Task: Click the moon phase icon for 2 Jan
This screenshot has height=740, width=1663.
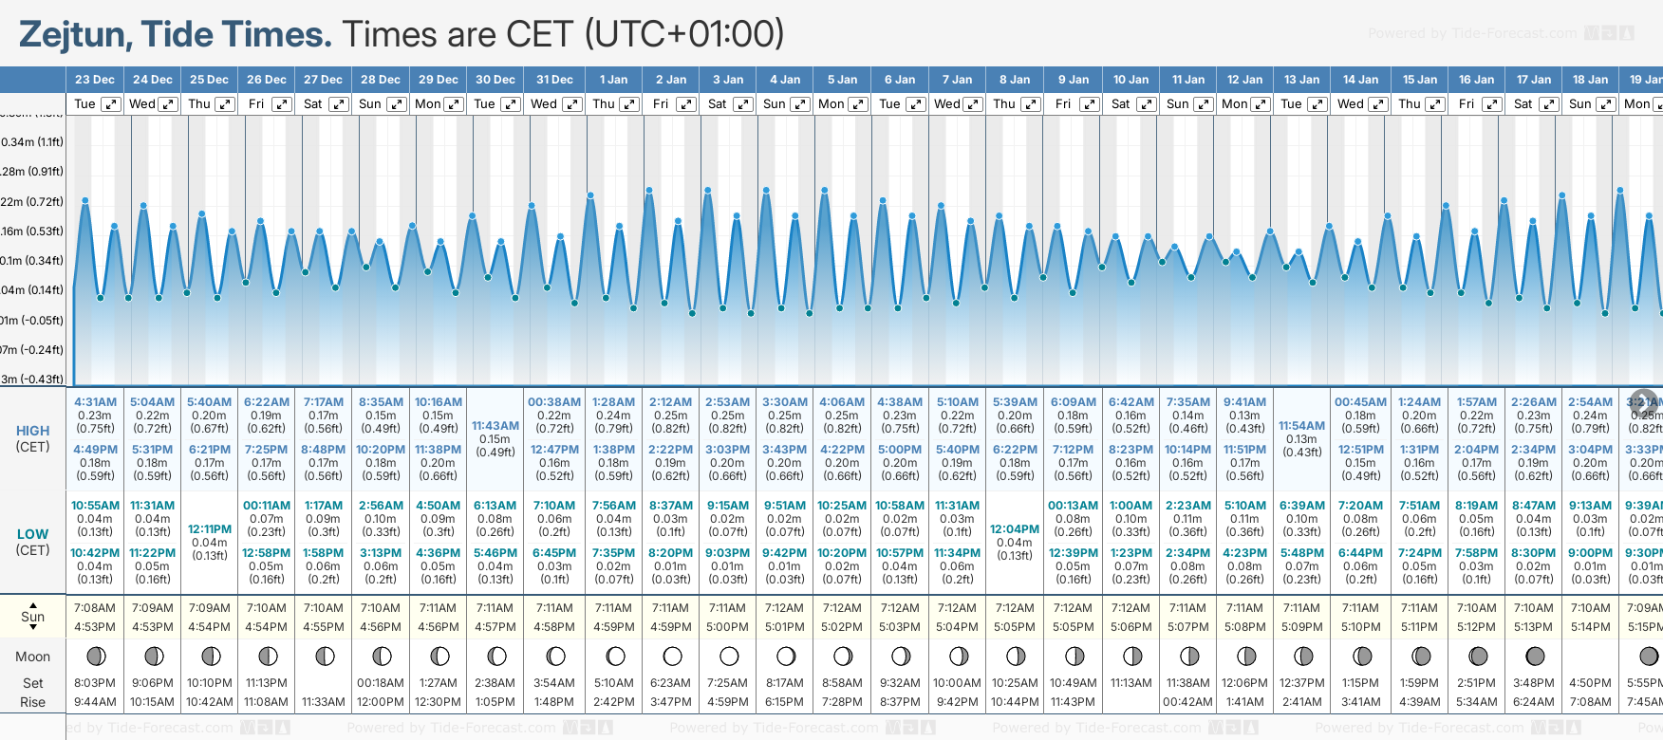Action: click(x=672, y=656)
